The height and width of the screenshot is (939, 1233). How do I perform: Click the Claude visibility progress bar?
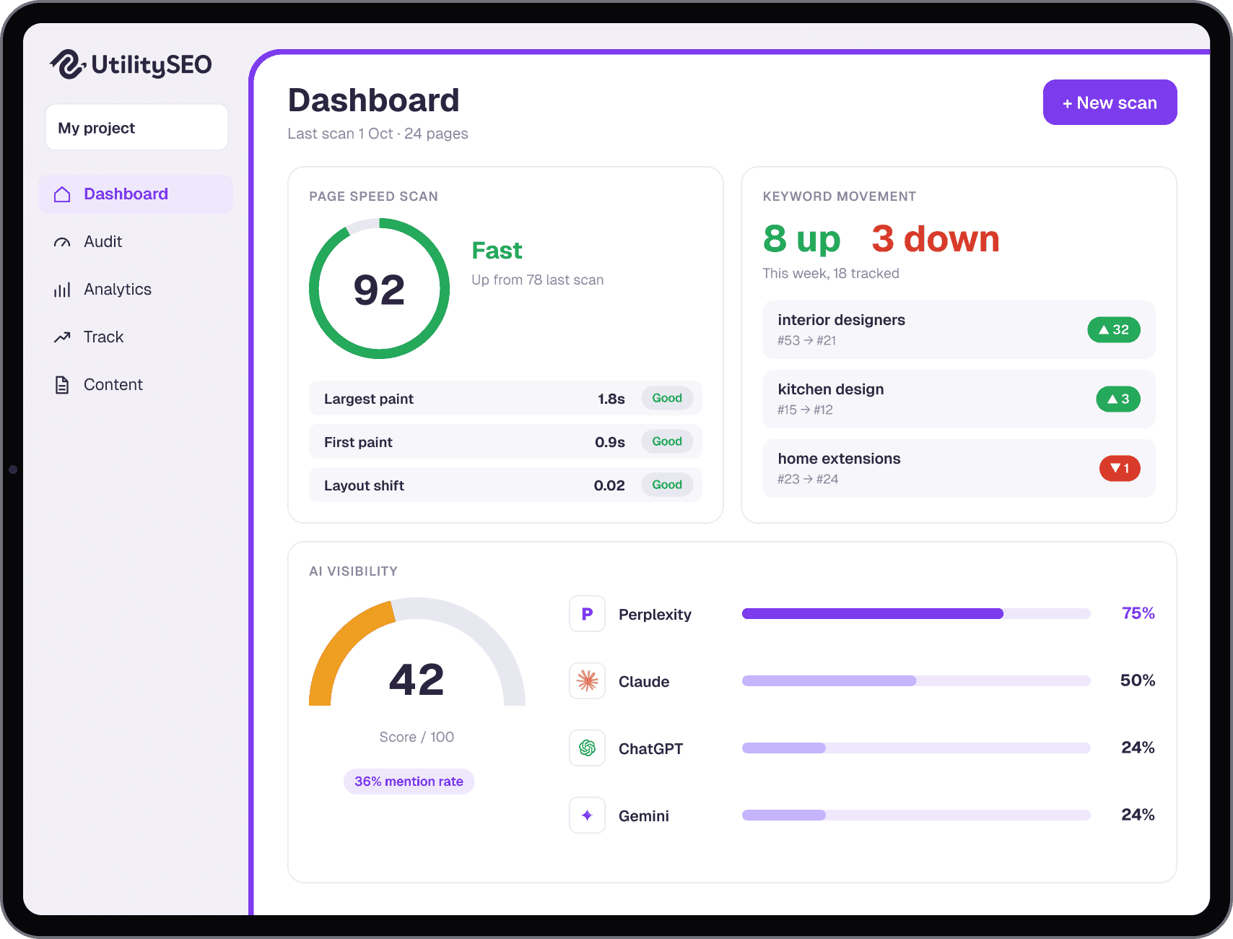coord(916,681)
